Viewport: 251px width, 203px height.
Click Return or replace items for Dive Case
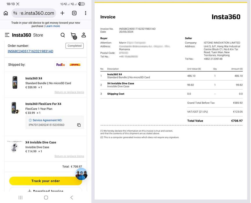[69, 156]
